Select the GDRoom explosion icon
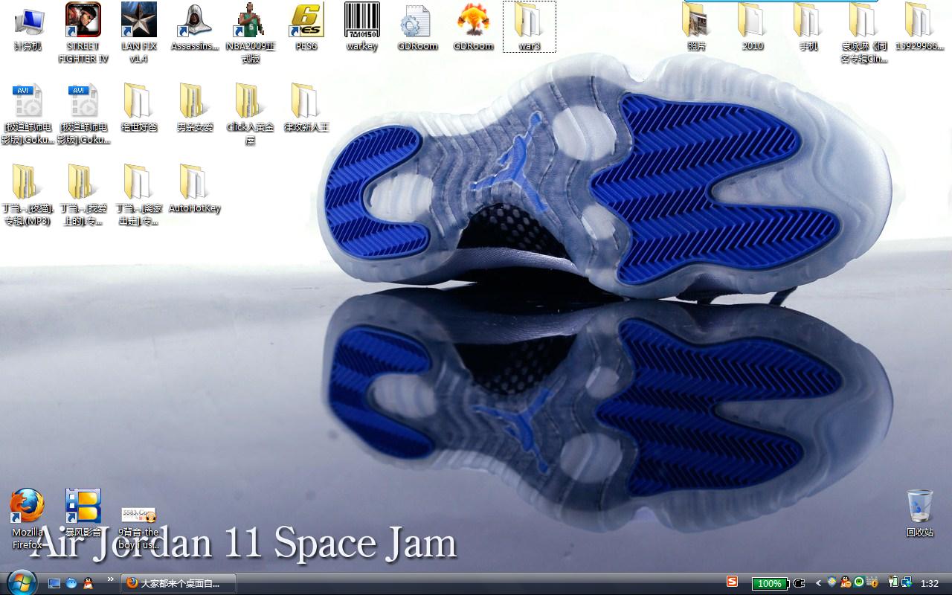Viewport: 952px width, 595px height. pyautogui.click(x=473, y=28)
